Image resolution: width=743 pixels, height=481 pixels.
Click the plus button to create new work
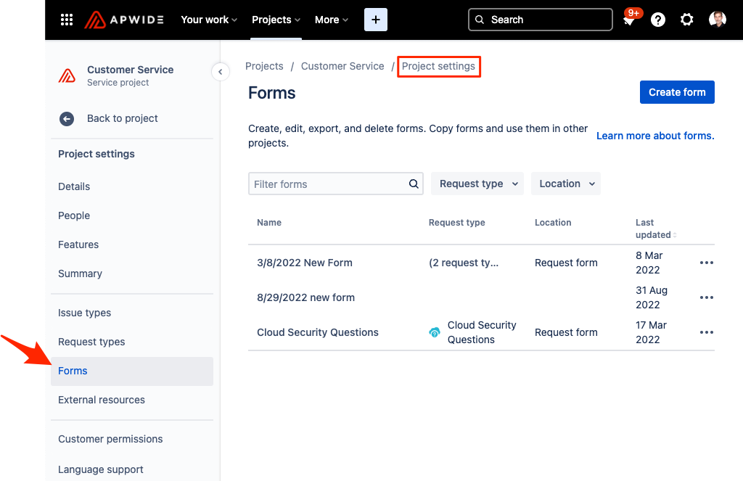(375, 20)
